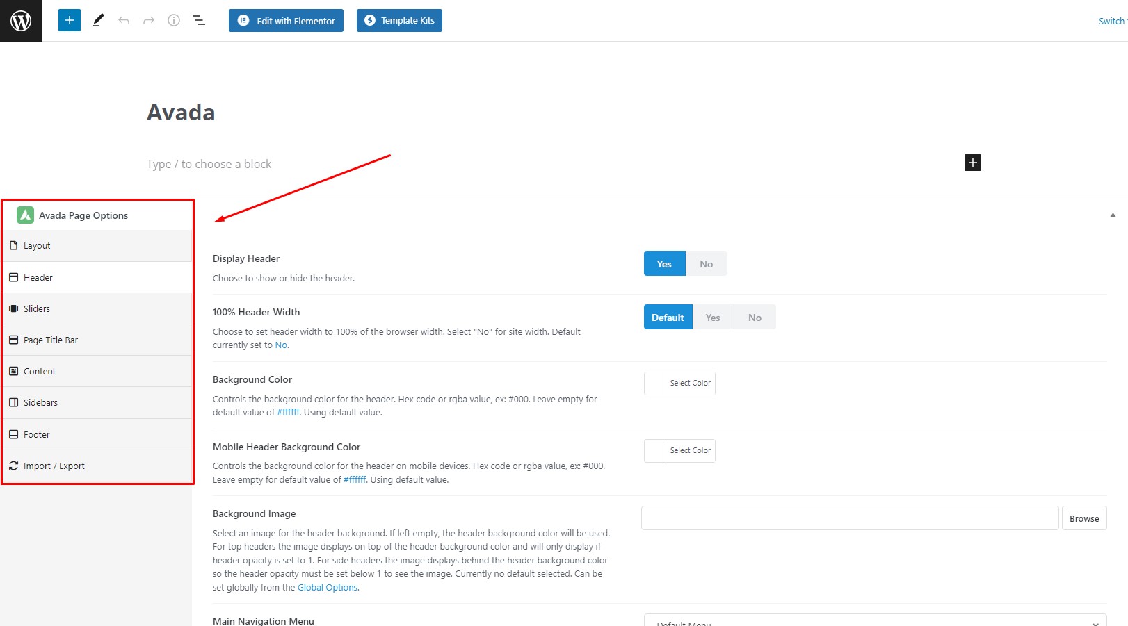Viewport: 1128px width, 626px height.
Task: Click the Browse button
Action: (1084, 518)
